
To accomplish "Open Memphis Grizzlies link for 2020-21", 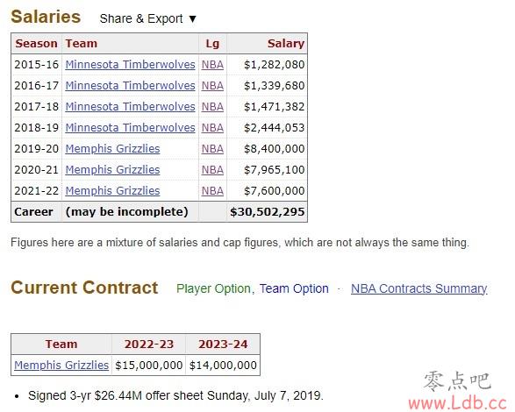I will coord(112,170).
